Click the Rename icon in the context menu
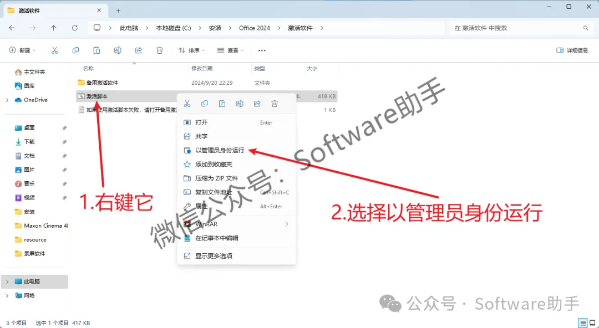 240,104
